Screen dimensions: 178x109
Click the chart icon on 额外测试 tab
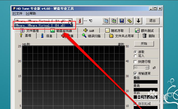coord(137,30)
